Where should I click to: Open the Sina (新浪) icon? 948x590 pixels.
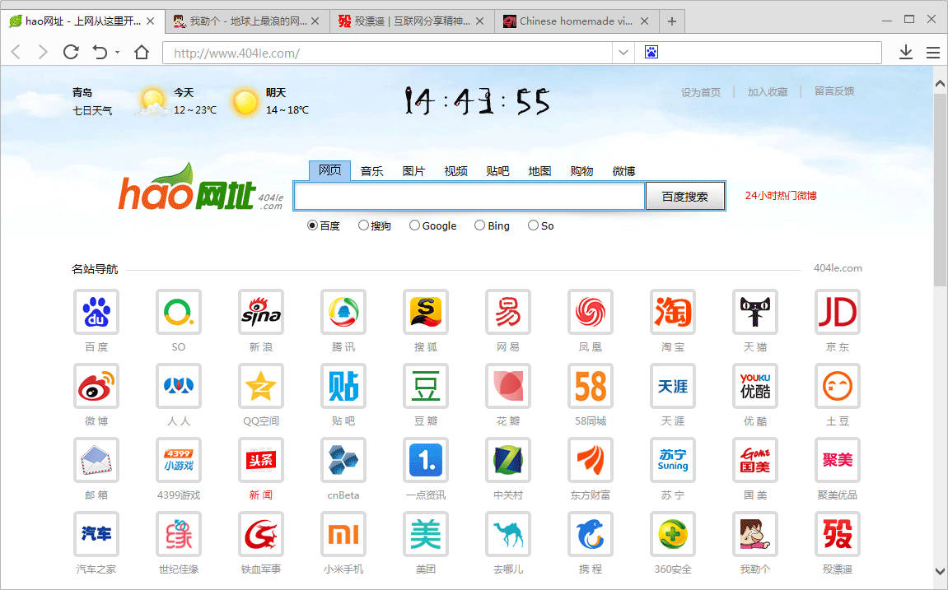(x=260, y=312)
